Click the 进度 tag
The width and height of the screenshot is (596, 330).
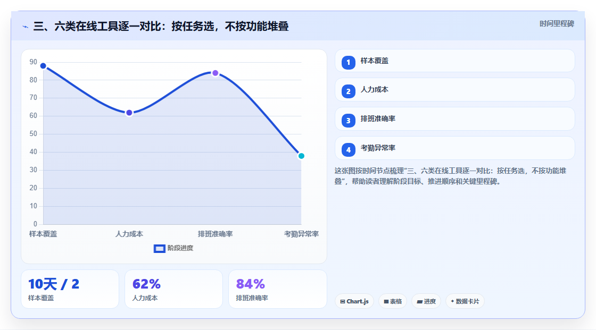click(x=426, y=301)
